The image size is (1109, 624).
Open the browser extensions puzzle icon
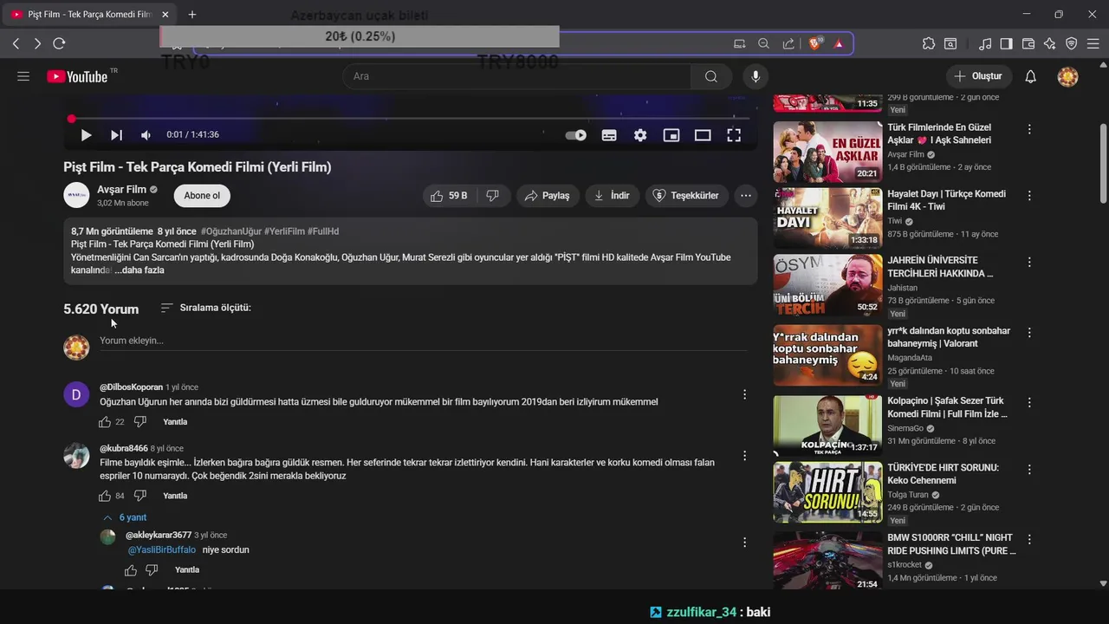929,43
